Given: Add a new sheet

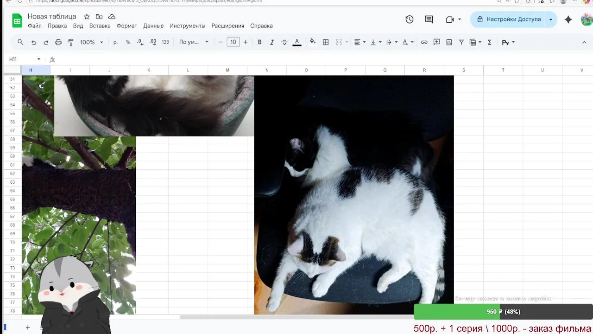Looking at the screenshot, I should [x=28, y=328].
